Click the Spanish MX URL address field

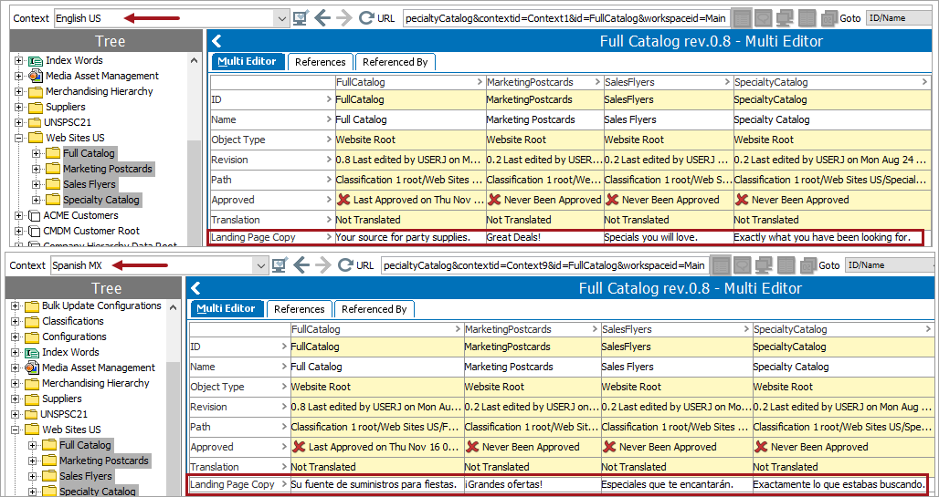pos(543,265)
